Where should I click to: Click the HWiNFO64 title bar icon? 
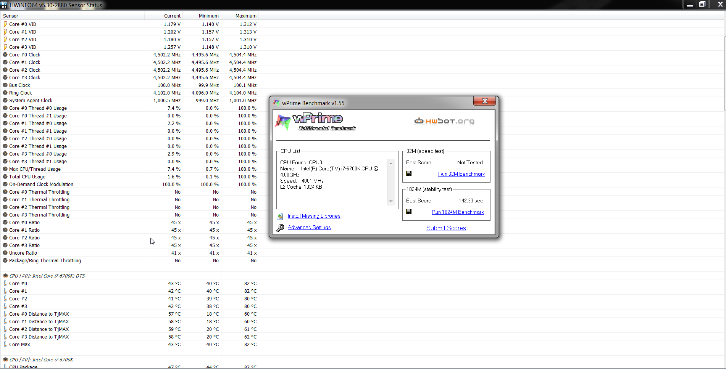4,5
